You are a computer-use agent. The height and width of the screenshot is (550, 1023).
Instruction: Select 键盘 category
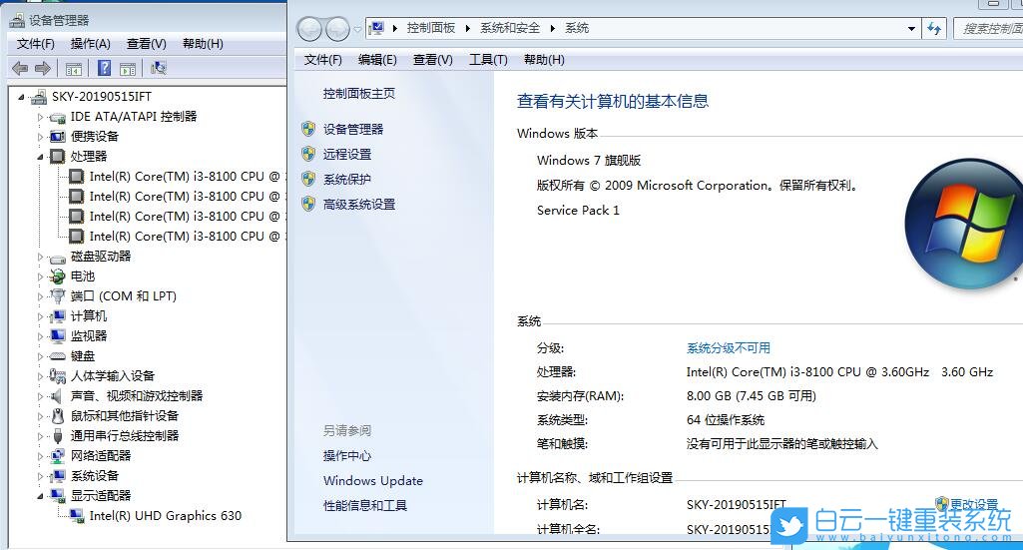pyautogui.click(x=83, y=356)
